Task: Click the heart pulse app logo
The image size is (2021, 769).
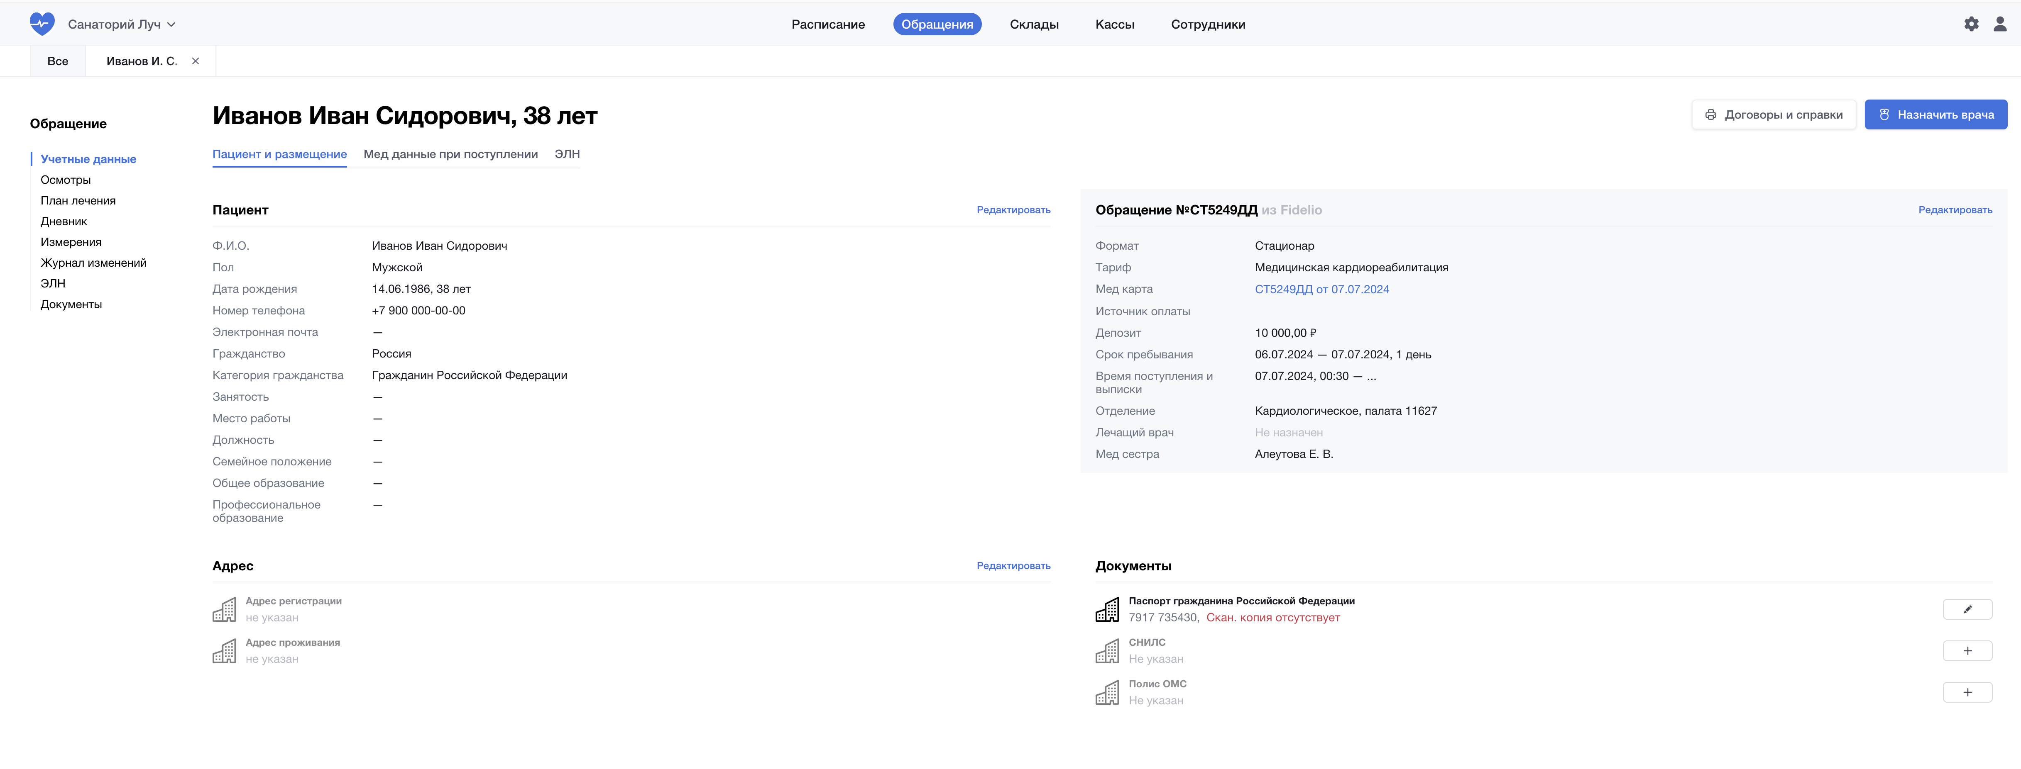Action: (x=42, y=24)
